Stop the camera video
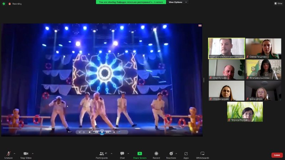 [x=26, y=155]
